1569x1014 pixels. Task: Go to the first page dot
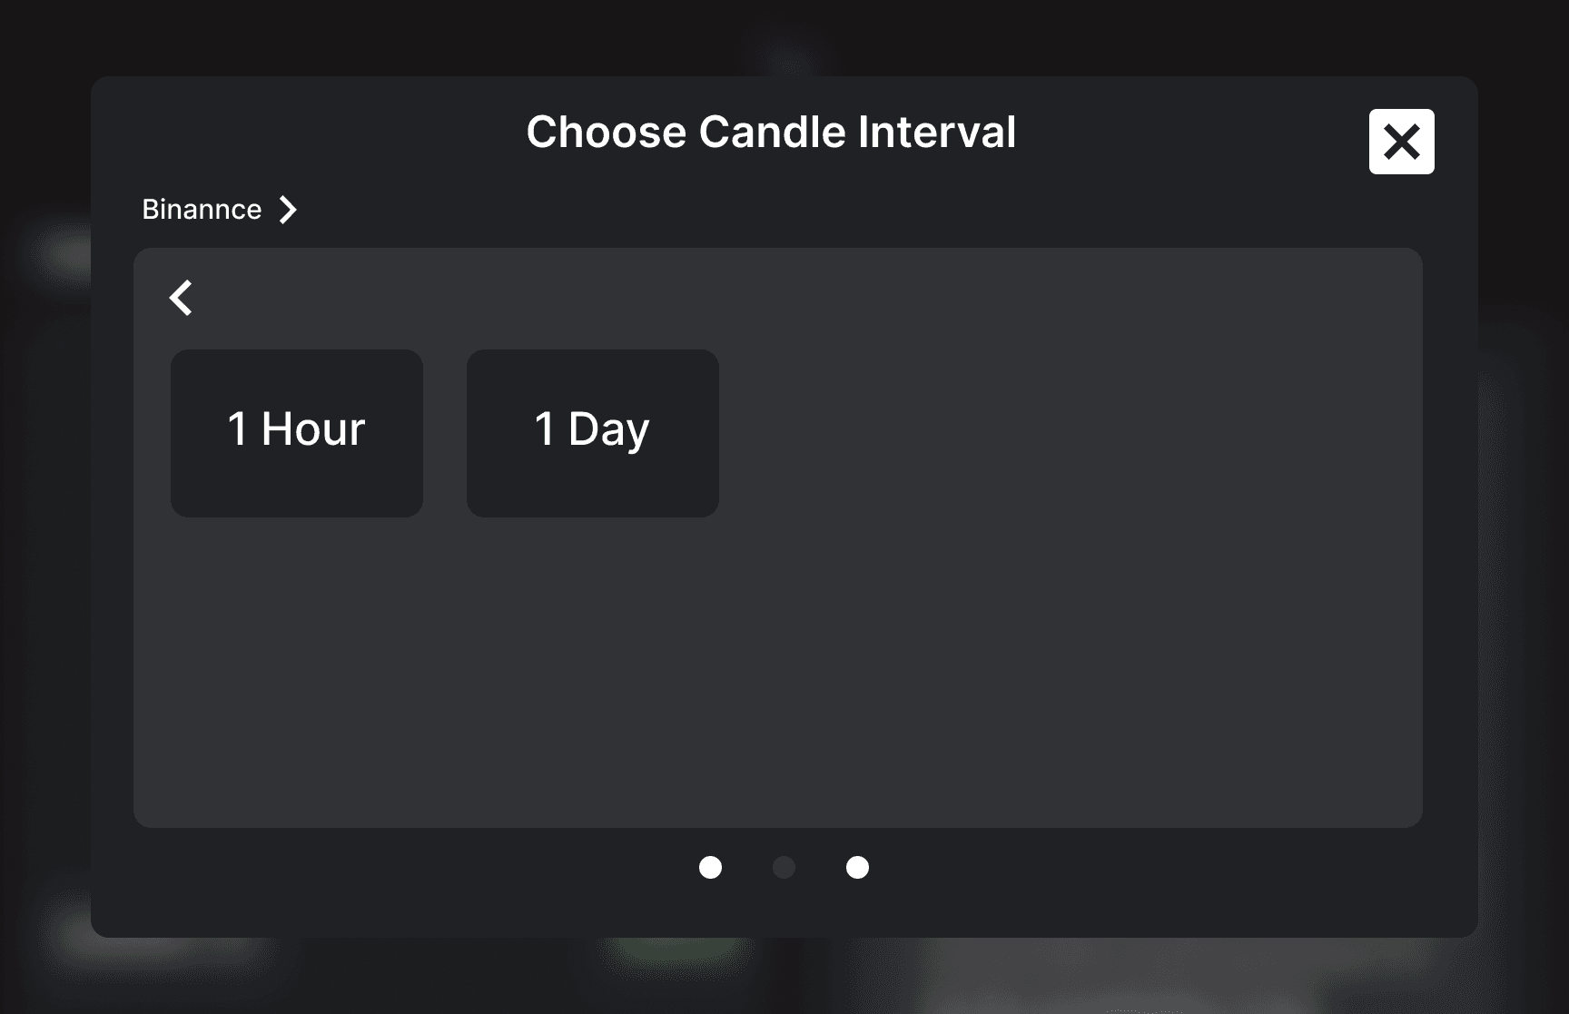(710, 868)
